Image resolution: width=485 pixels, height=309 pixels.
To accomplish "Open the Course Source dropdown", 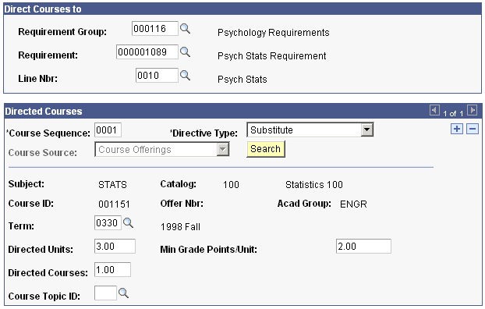I will 223,150.
